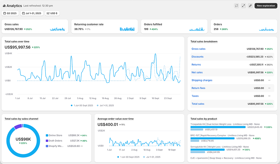This screenshot has width=280, height=164.
Task: Click the US$18,898.35 BPC-157 sales bar
Action: (x=213, y=138)
